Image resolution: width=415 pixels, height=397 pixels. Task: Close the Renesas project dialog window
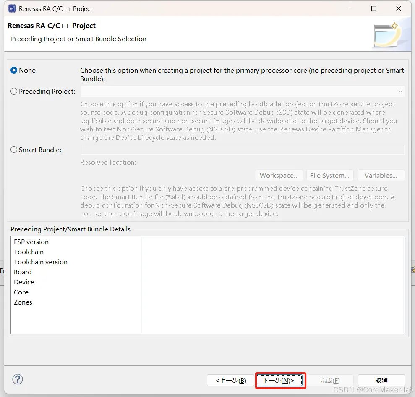click(x=399, y=8)
